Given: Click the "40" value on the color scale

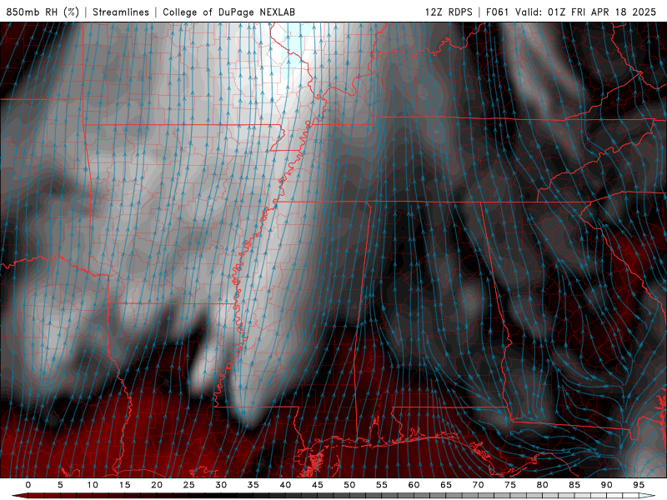Looking at the screenshot, I should 285,485.
